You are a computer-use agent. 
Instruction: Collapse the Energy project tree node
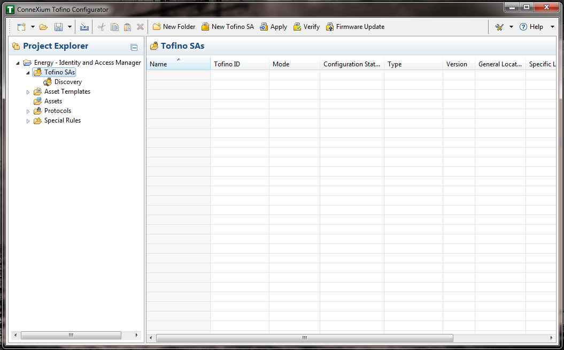point(18,63)
